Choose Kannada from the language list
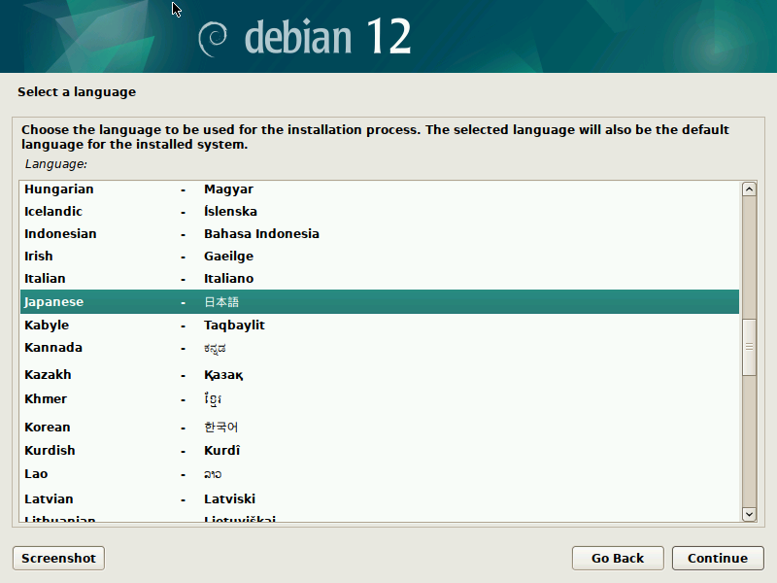Screen dimensions: 777x583 coord(380,348)
